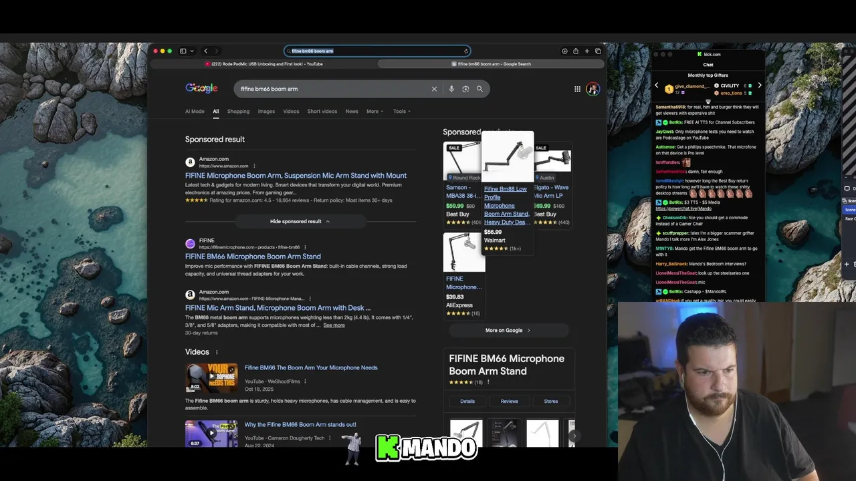
Task: Open a new Safari tab
Action: (587, 51)
